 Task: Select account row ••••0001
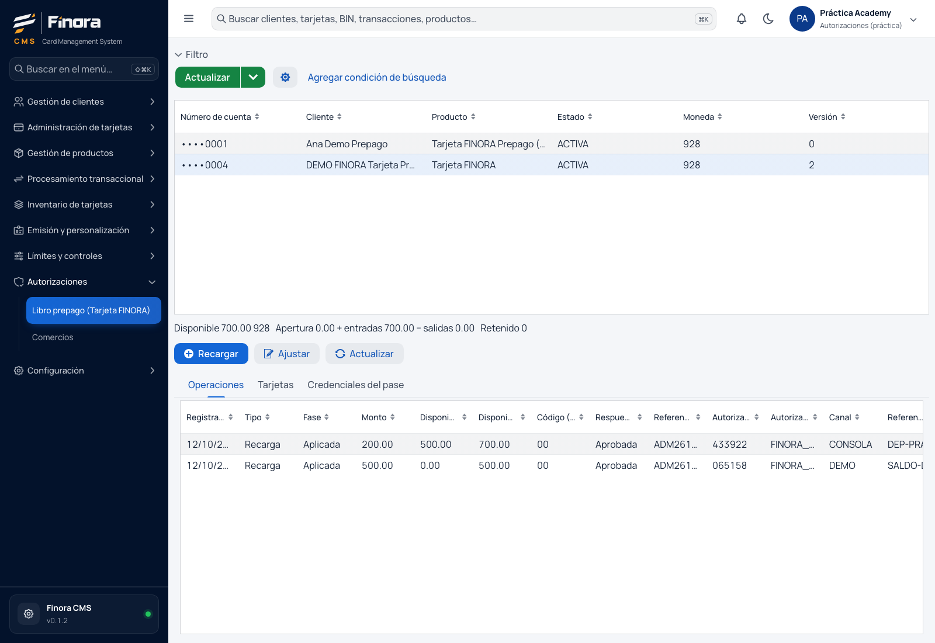(551, 144)
